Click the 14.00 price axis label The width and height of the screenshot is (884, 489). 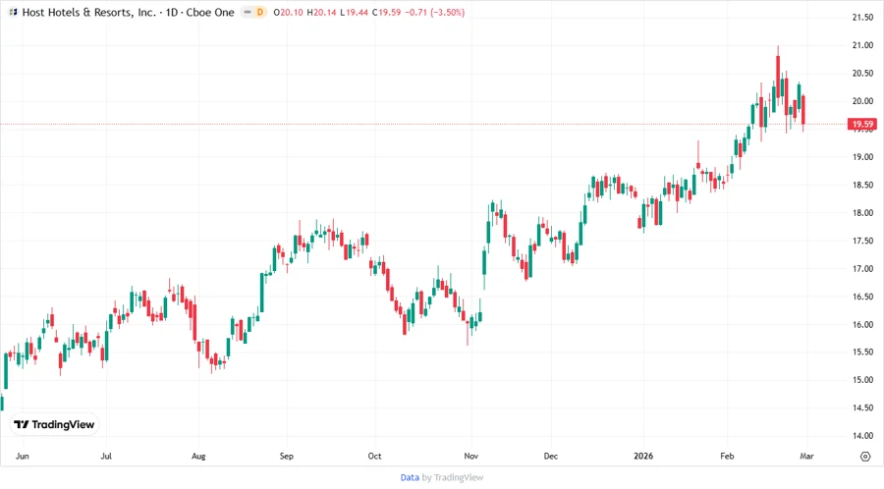(862, 435)
